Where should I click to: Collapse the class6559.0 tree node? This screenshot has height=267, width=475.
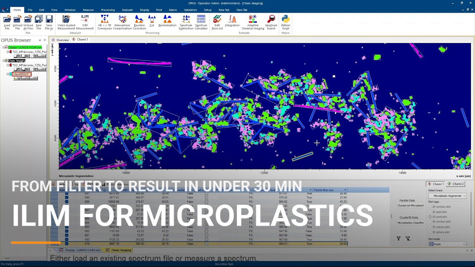pos(8,74)
